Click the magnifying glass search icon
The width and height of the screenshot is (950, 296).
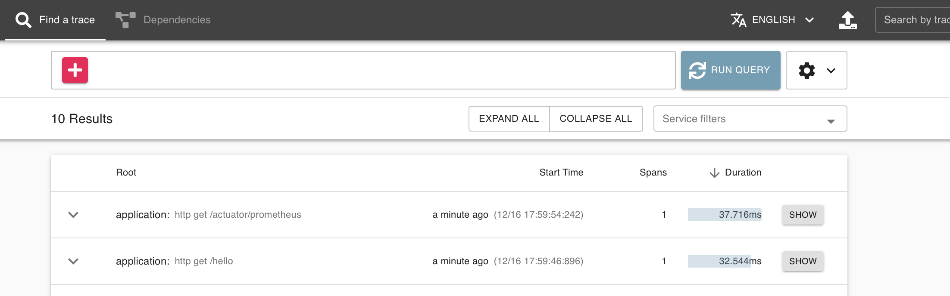tap(23, 19)
